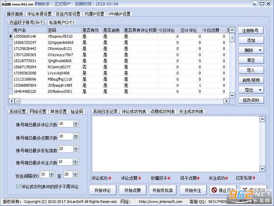The height and width of the screenshot is (206, 274).
Task: Select the row with username 17135626443
Action: [x=119, y=49]
